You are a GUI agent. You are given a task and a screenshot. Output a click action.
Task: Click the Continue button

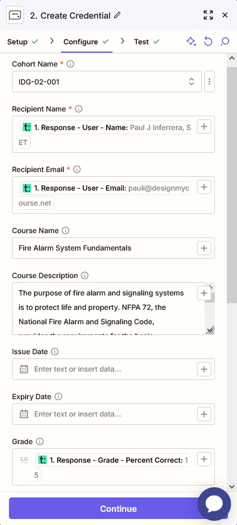(118, 508)
